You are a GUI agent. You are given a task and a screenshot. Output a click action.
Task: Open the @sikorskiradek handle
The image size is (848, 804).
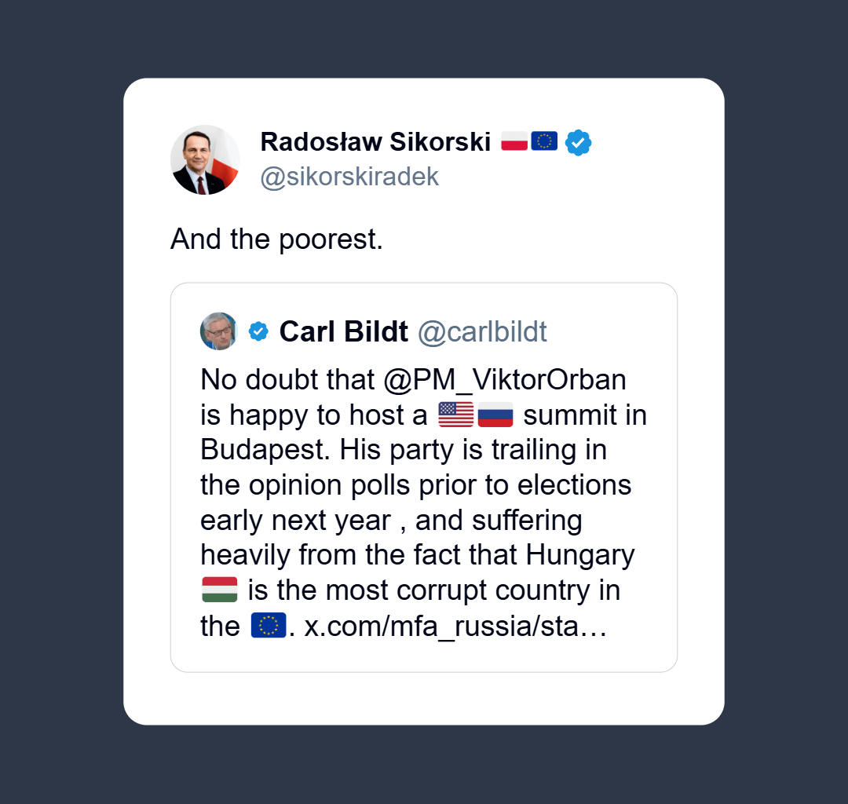(x=349, y=177)
